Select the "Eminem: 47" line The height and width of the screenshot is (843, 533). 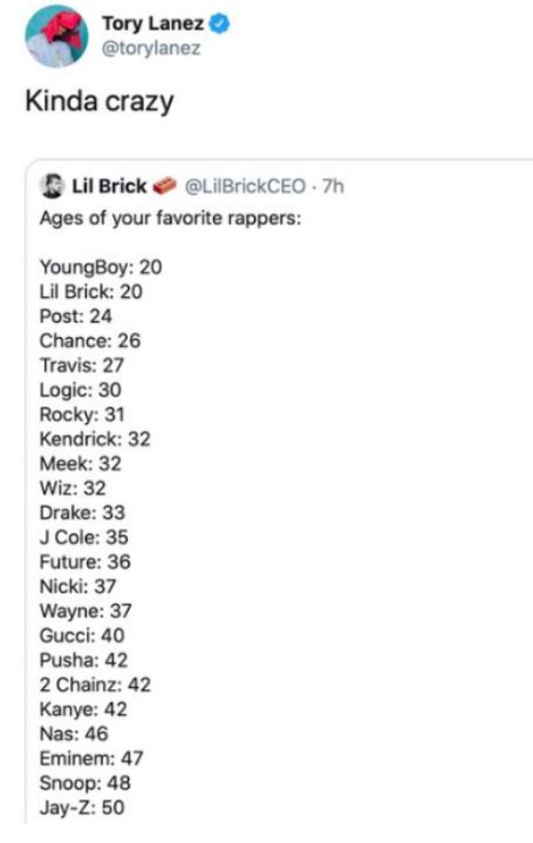(x=91, y=758)
